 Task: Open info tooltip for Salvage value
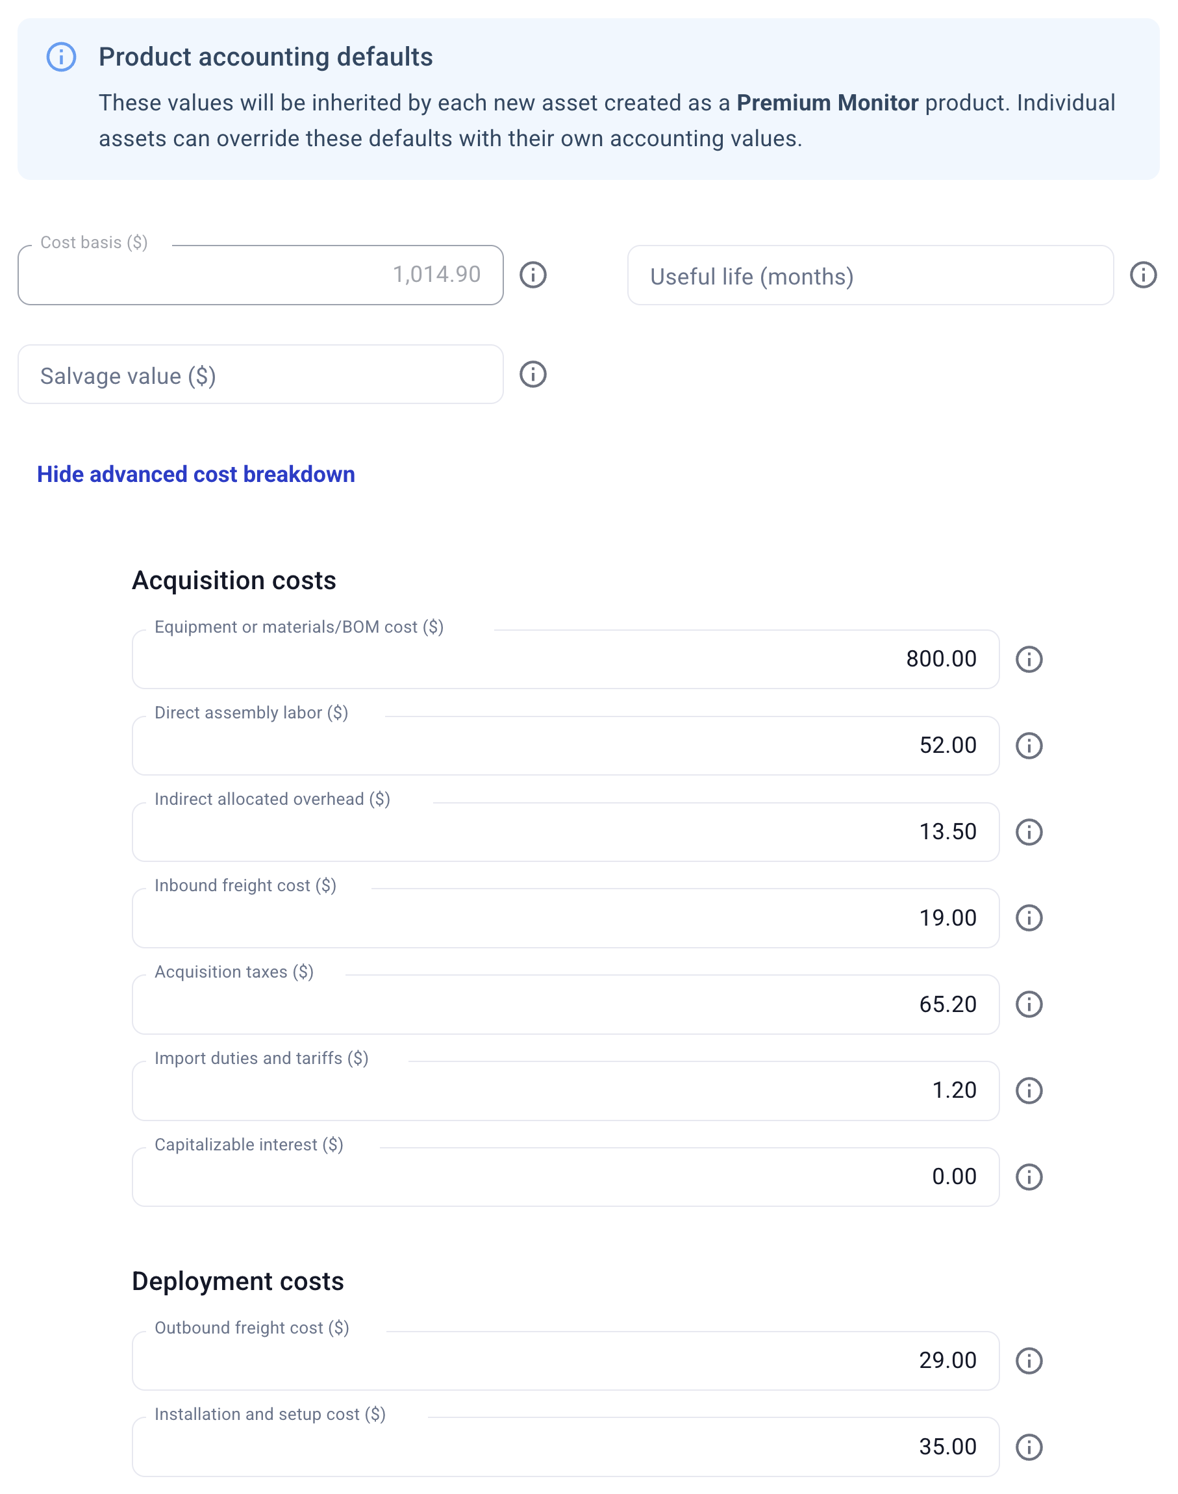pyautogui.click(x=533, y=375)
